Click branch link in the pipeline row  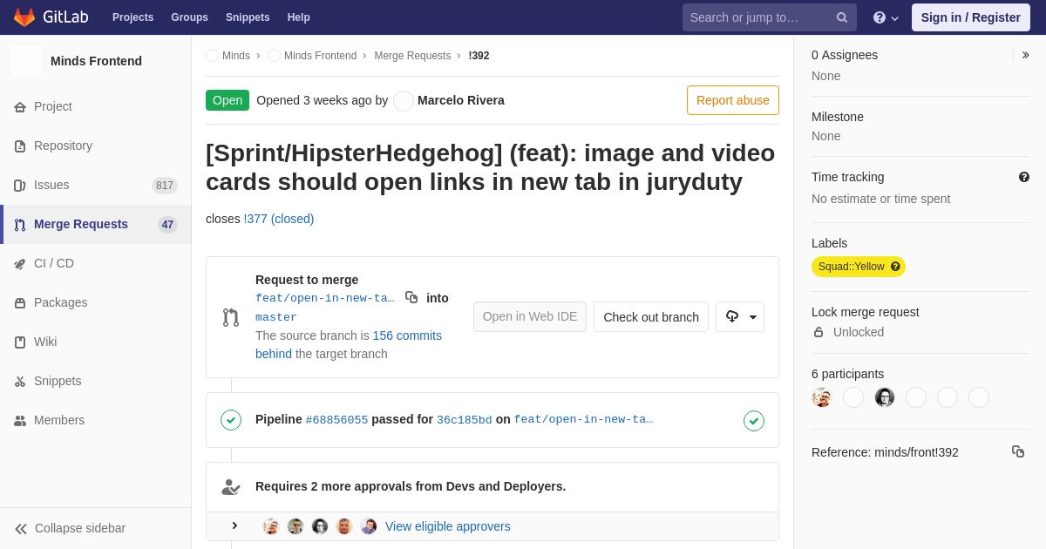583,420
